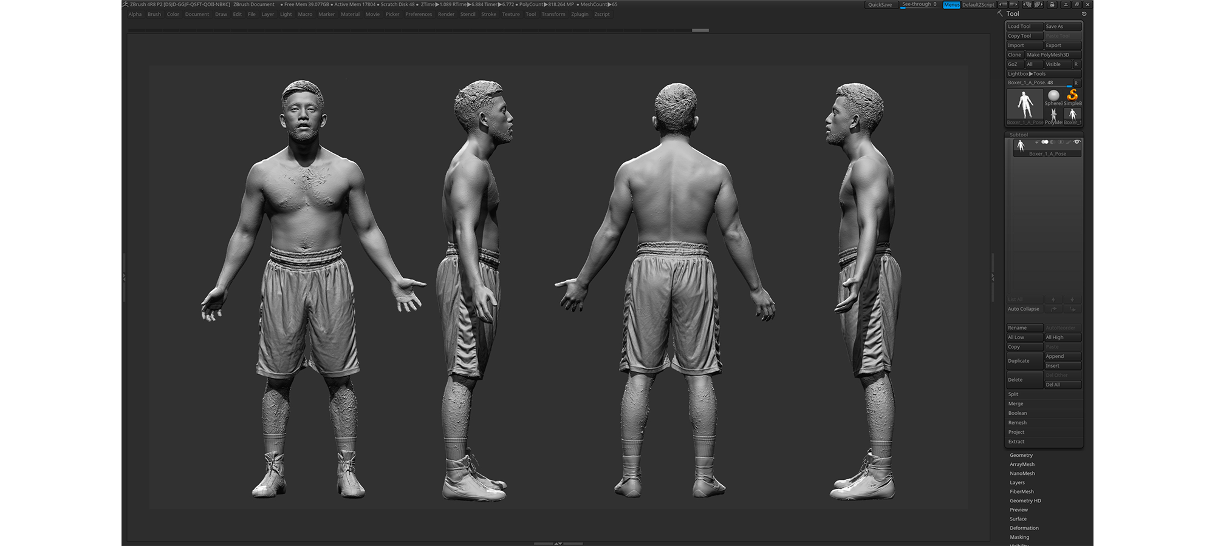Expand the Geometry sub-palette
The image size is (1215, 546).
point(1021,455)
